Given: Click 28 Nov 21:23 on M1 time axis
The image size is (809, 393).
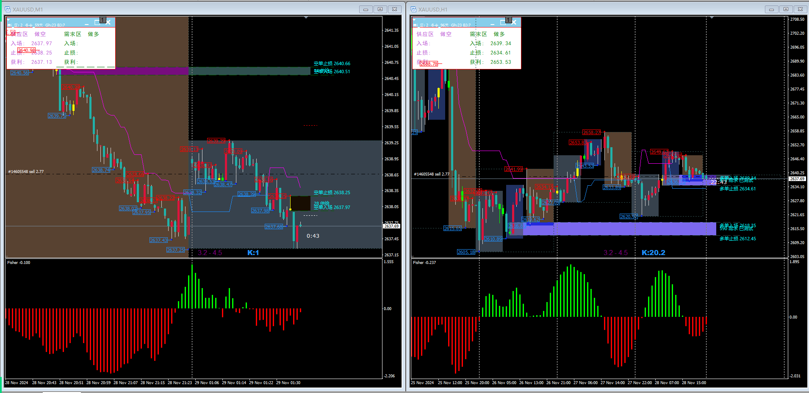Looking at the screenshot, I should click(x=180, y=383).
